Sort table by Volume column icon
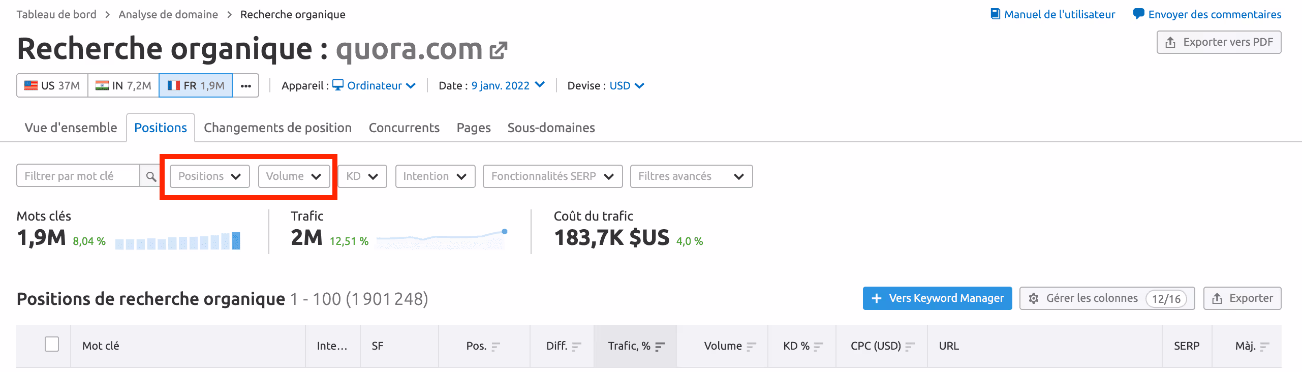The image size is (1302, 372). point(751,347)
